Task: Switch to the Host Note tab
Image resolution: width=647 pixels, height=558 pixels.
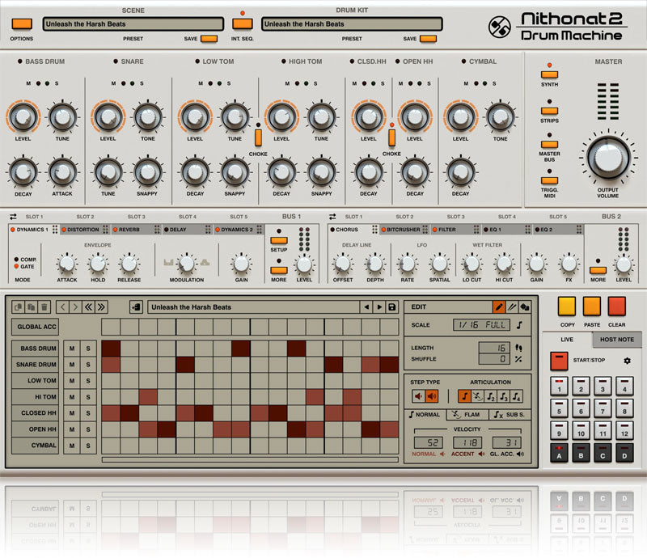Action: [617, 340]
